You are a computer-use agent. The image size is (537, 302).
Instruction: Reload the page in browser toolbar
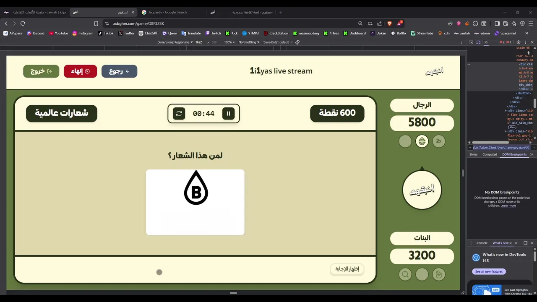[x=23, y=23]
